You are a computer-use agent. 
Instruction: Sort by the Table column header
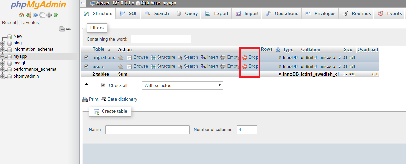[x=99, y=49]
